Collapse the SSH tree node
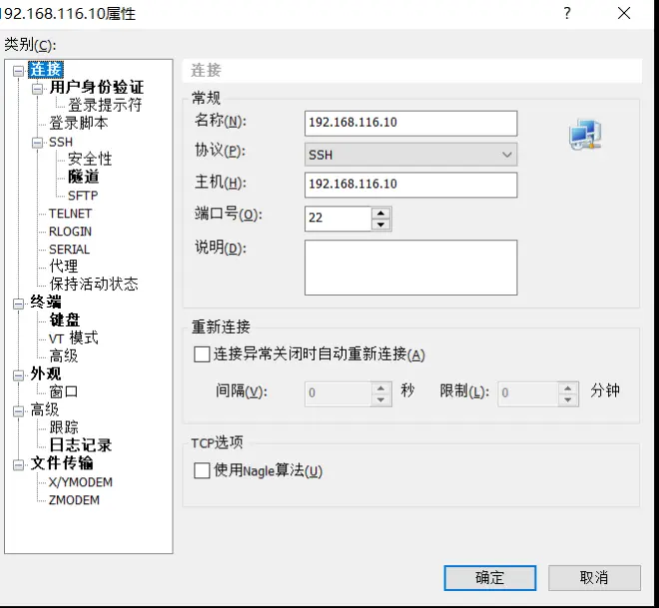659x608 pixels. pyautogui.click(x=37, y=143)
